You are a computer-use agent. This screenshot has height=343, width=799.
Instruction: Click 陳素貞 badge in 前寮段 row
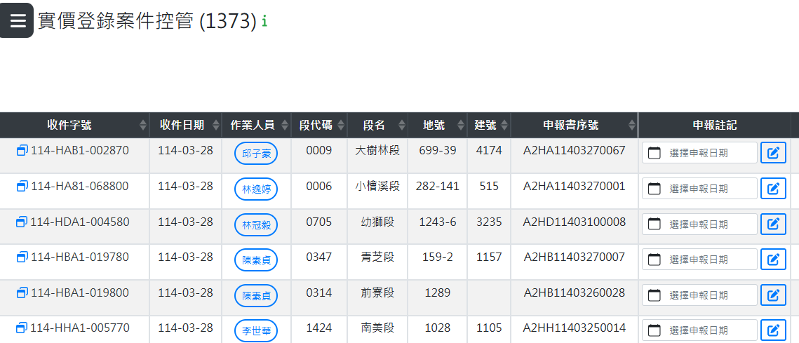pos(256,295)
